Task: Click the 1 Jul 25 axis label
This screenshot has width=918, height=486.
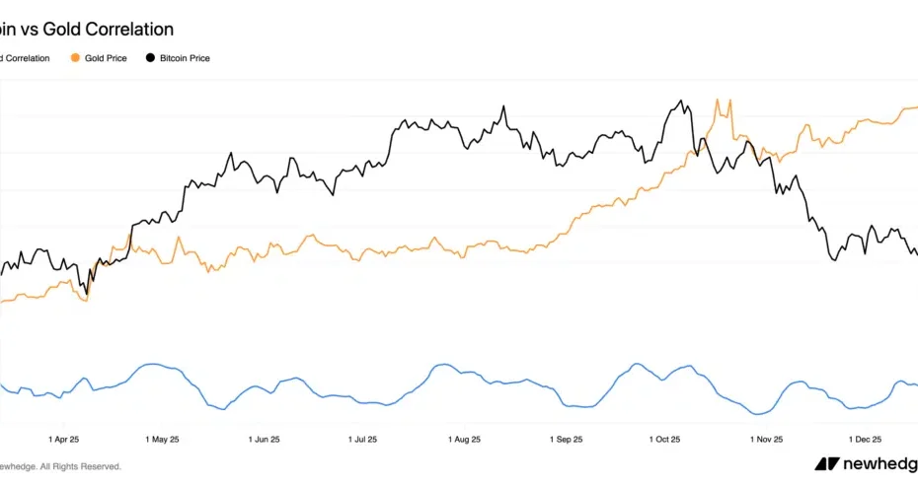Action: click(x=363, y=439)
